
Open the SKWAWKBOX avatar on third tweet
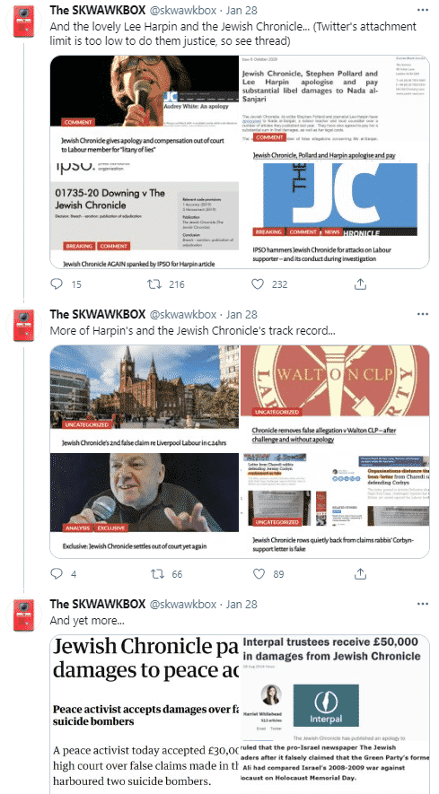pos(24,615)
